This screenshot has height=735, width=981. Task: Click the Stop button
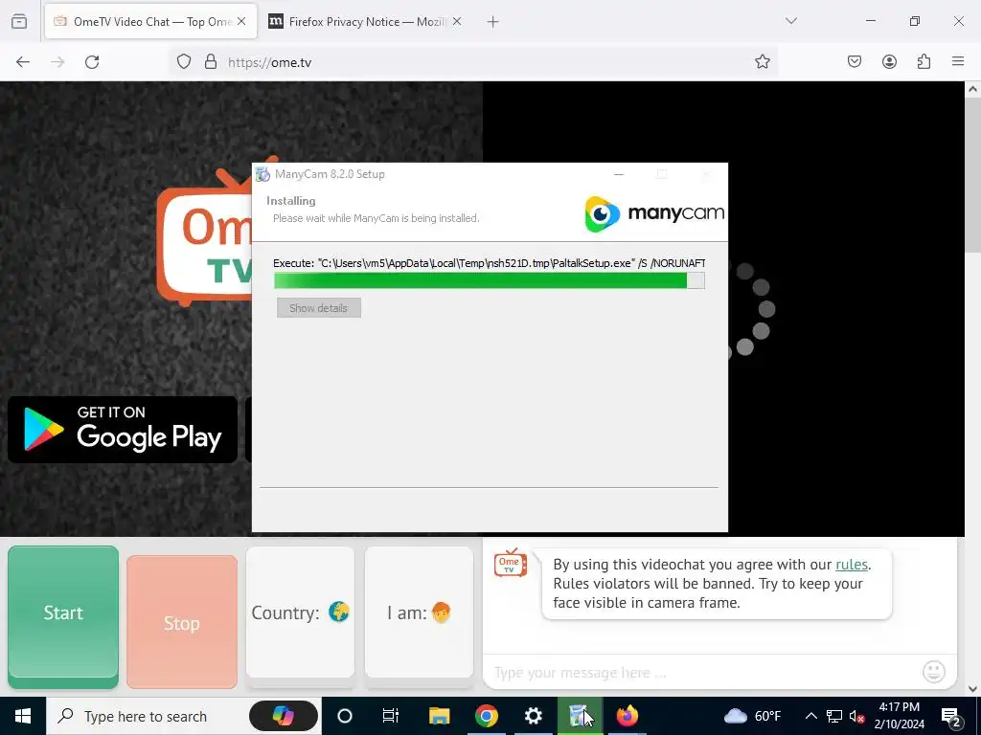182,622
